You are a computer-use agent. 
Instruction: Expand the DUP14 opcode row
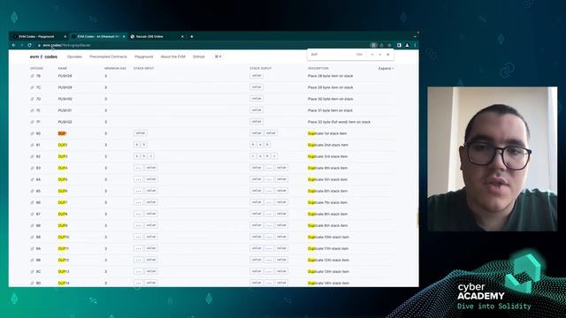213,283
